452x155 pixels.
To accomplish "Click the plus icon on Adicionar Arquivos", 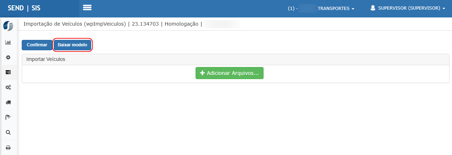I will point(202,73).
